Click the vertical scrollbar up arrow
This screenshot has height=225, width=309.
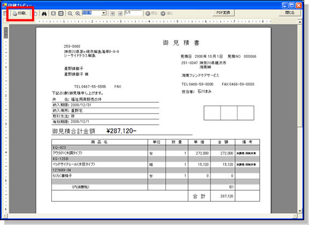(x=300, y=21)
